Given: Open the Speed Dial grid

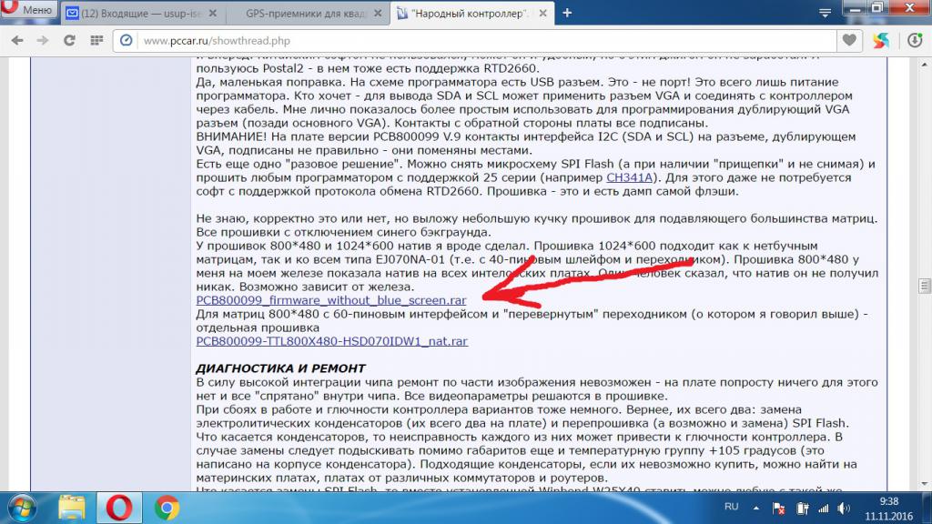Looking at the screenshot, I should 96,40.
